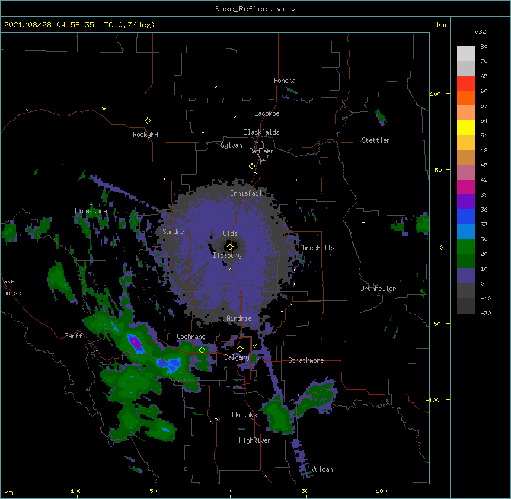The width and height of the screenshot is (511, 499).
Task: Click the Olds town label
Action: pos(230,233)
